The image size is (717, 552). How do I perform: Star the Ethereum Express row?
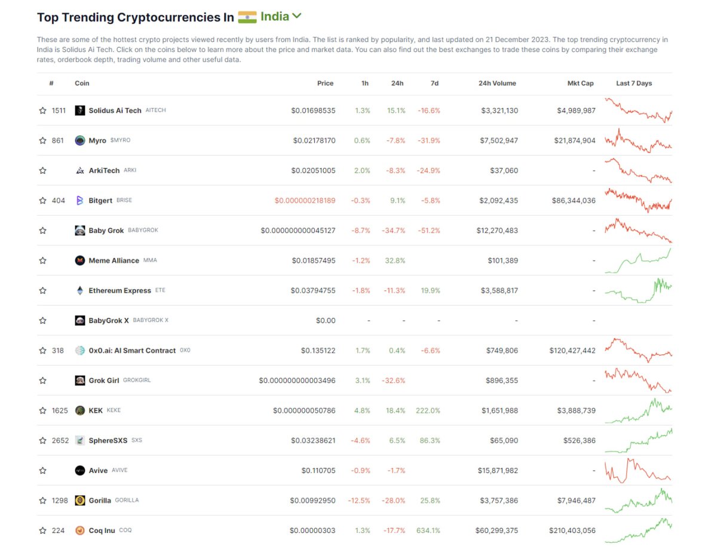click(42, 290)
